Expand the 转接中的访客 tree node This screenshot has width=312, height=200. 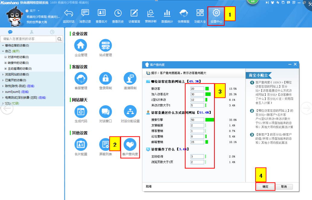(5, 63)
